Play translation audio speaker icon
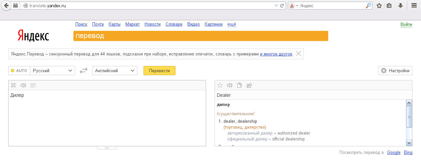Viewport: 421px width, 168px height. click(229, 85)
